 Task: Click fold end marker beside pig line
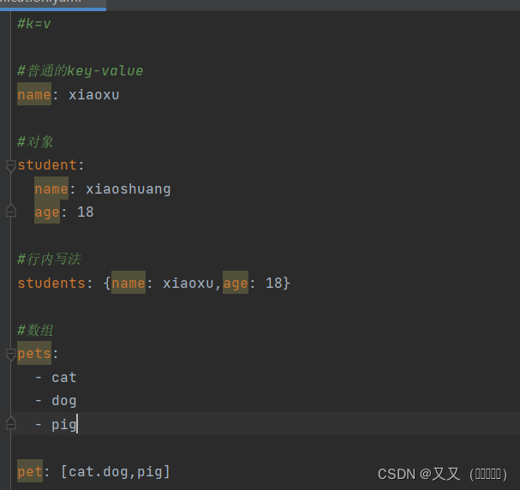coord(10,423)
